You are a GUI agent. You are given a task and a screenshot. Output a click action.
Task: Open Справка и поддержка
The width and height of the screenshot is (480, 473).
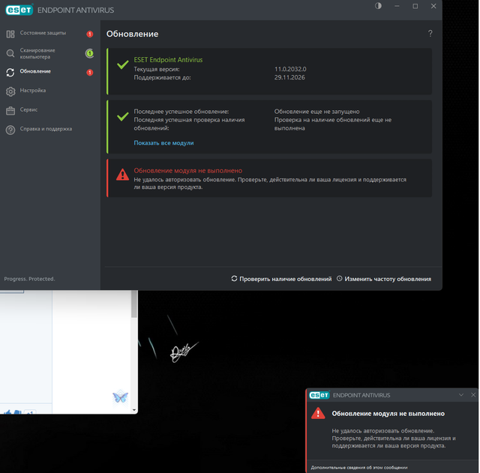point(46,129)
